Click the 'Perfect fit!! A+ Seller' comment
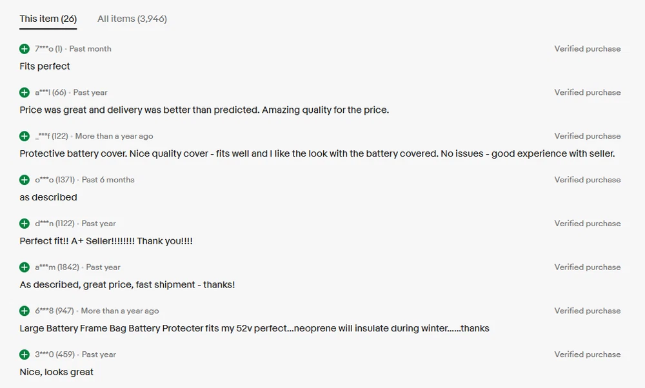Image resolution: width=645 pixels, height=388 pixels. click(106, 241)
